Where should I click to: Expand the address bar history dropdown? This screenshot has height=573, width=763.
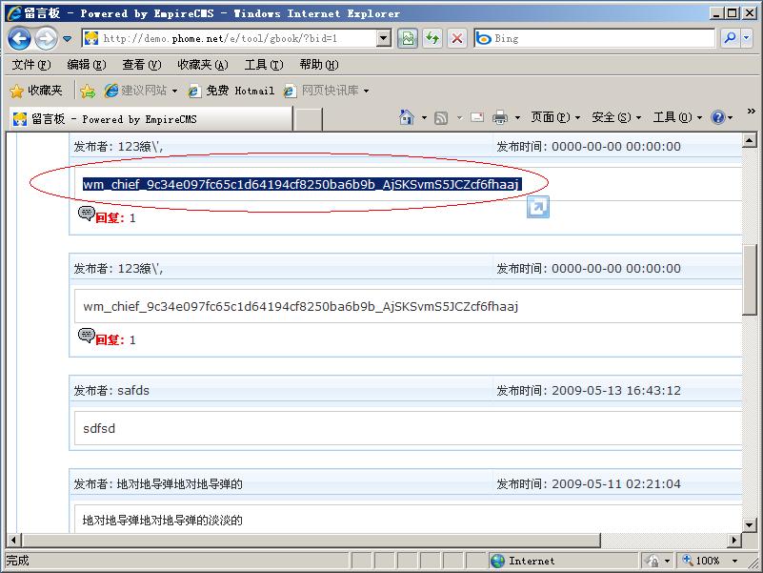tap(384, 38)
